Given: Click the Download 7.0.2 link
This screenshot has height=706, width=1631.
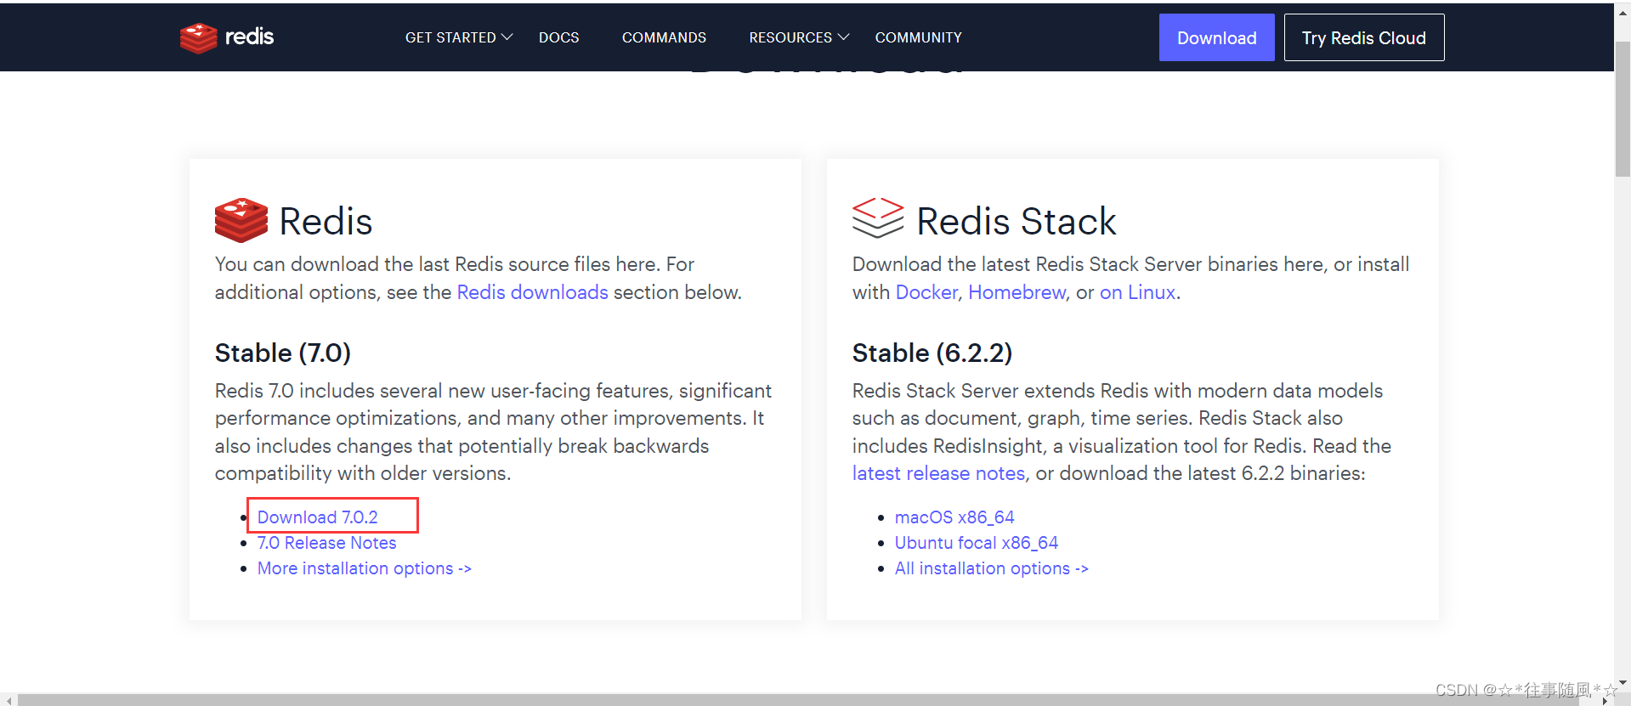Looking at the screenshot, I should [x=318, y=517].
